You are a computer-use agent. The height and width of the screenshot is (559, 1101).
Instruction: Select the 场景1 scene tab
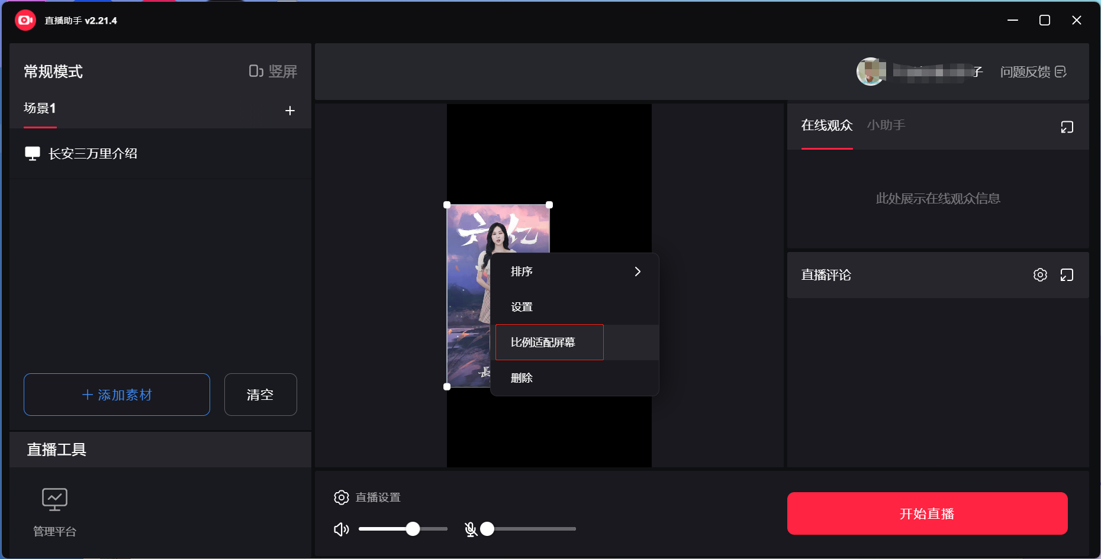pos(40,108)
